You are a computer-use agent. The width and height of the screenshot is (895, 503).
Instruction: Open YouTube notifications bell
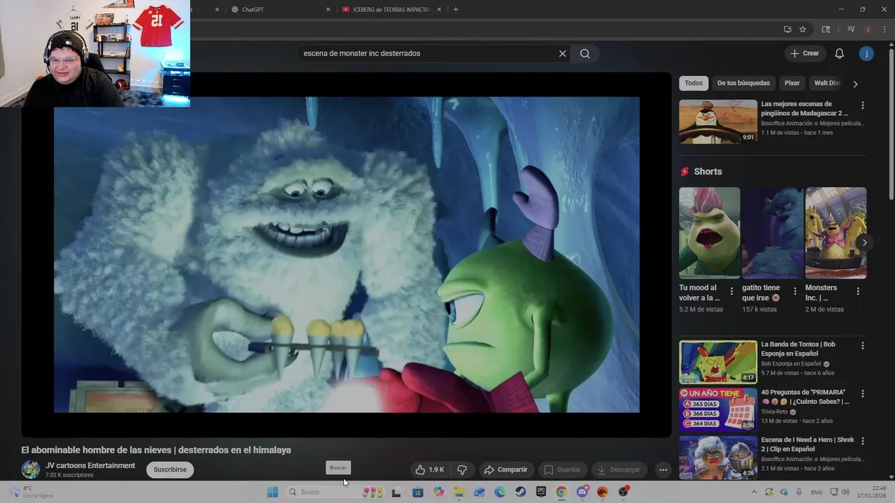pos(840,53)
